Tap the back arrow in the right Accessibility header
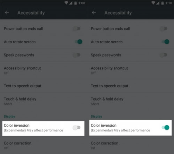 pos(94,12)
